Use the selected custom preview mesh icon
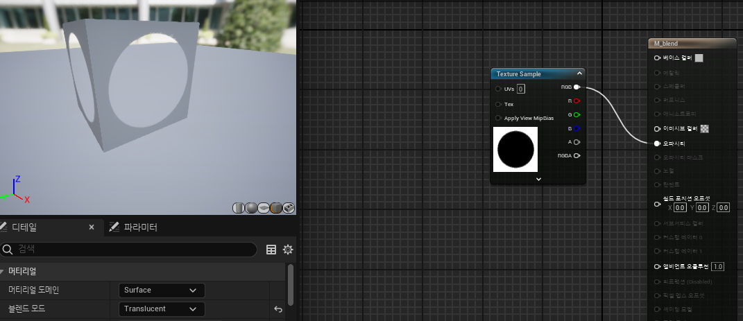The width and height of the screenshot is (743, 321). pyautogui.click(x=289, y=208)
